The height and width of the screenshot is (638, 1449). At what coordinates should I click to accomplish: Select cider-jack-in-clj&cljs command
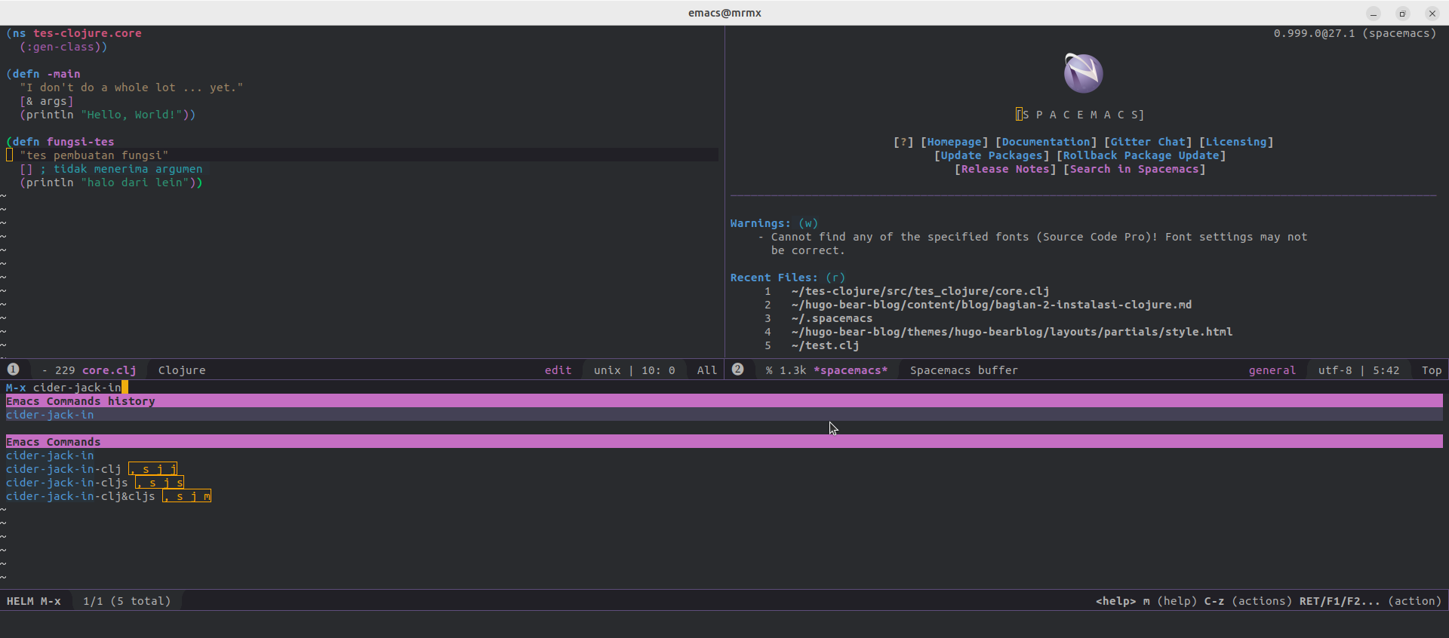[x=81, y=496]
